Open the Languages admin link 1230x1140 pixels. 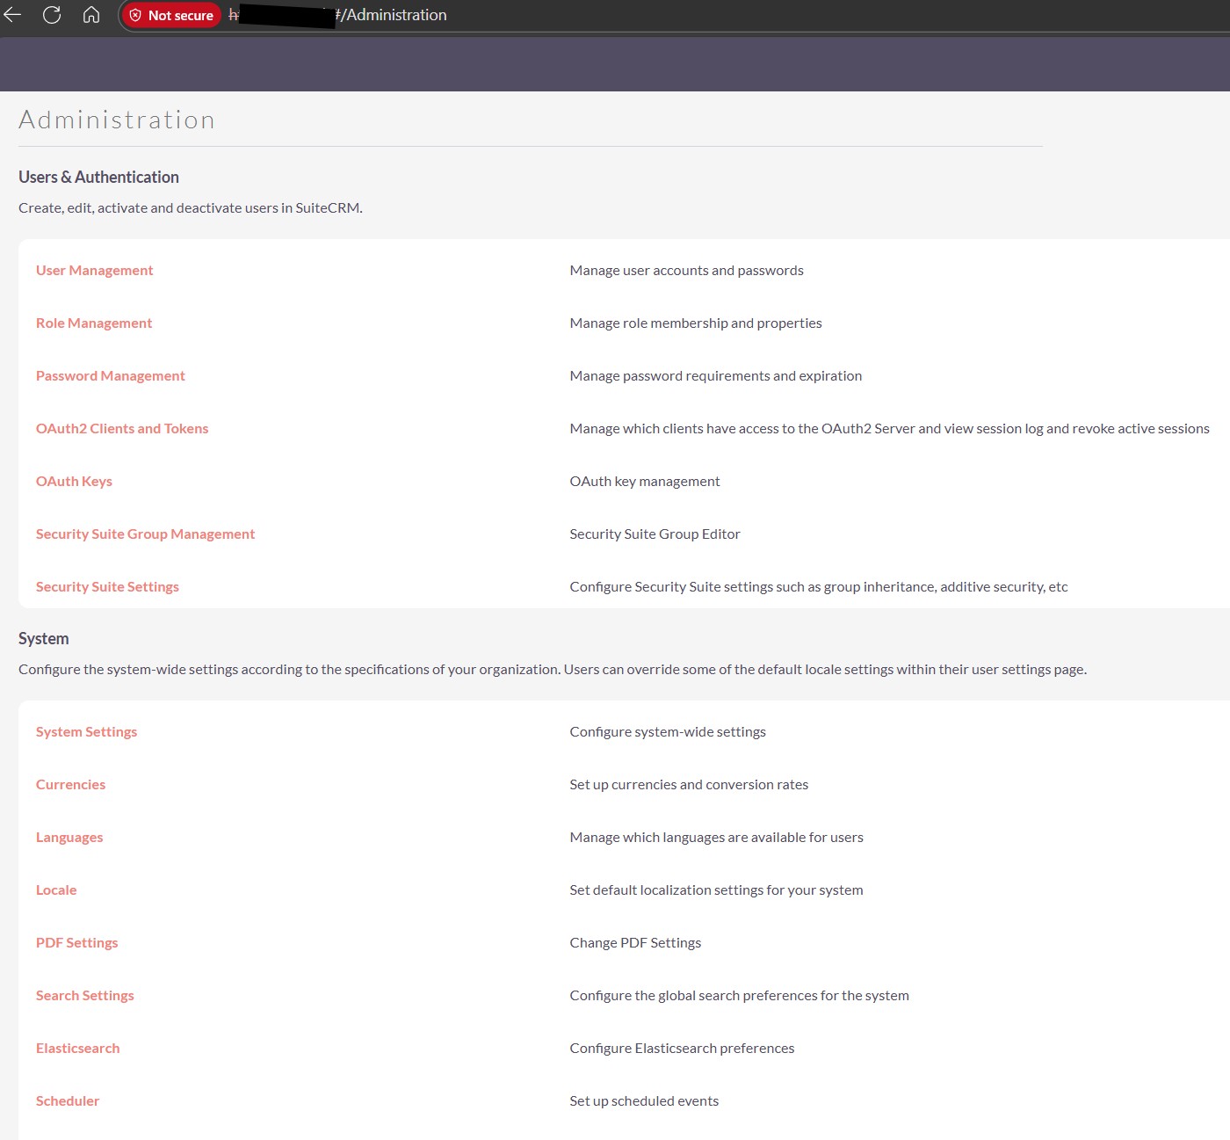coord(69,838)
